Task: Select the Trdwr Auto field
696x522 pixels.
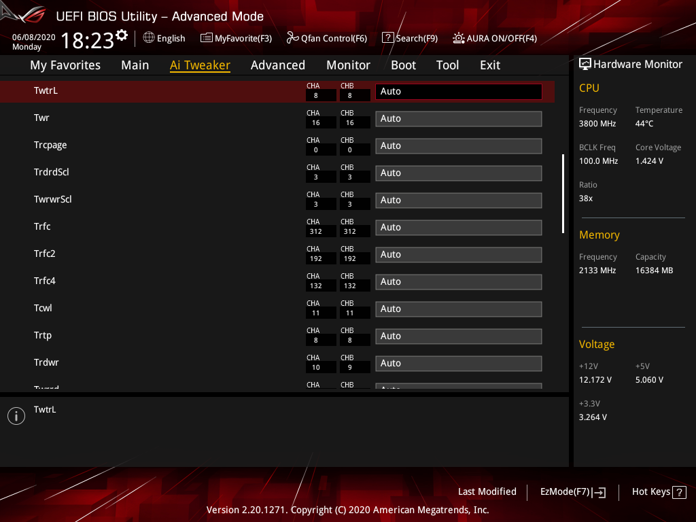Action: (459, 363)
